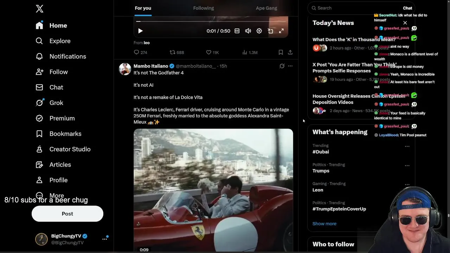Click the blue Post button

click(x=67, y=214)
